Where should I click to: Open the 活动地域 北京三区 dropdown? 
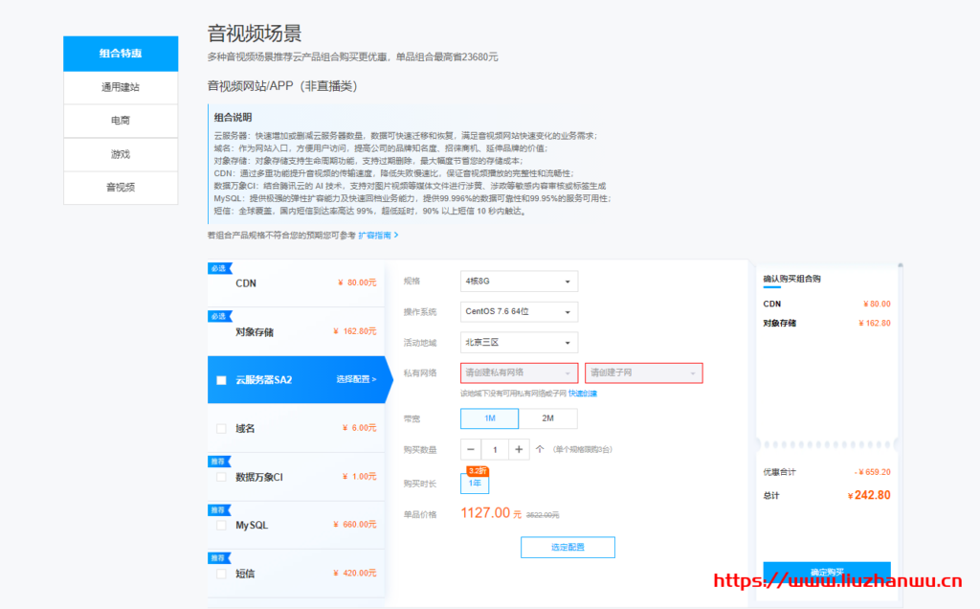(x=519, y=343)
